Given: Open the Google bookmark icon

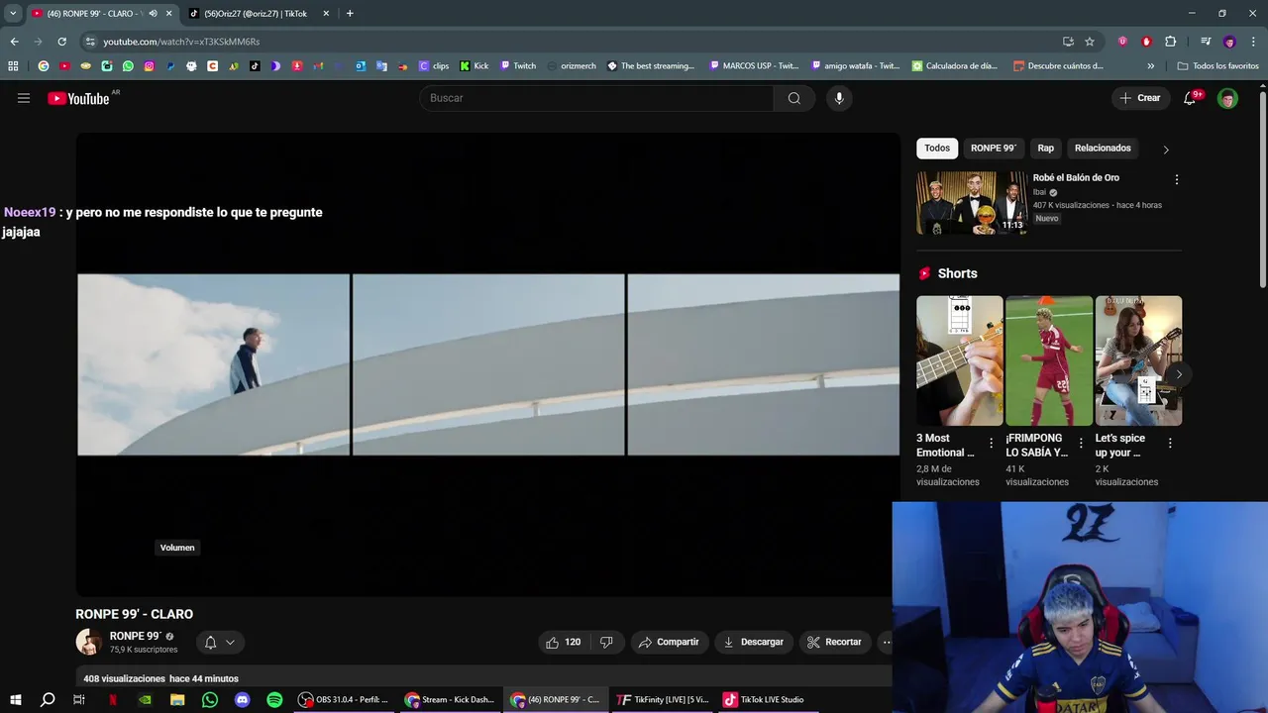Looking at the screenshot, I should click(43, 66).
